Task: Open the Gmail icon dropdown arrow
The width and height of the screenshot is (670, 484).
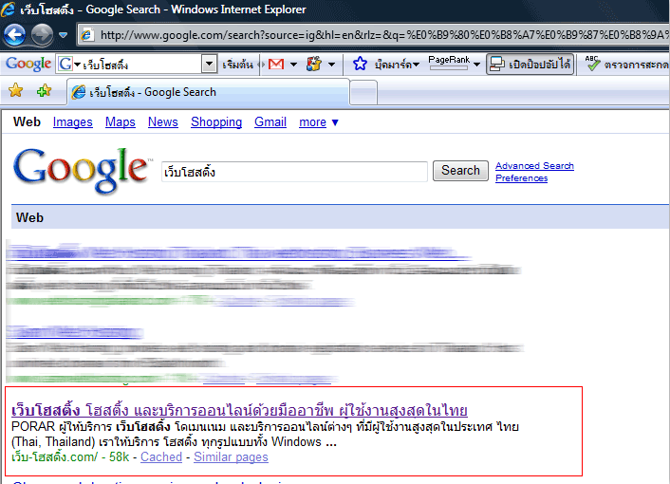Action: 293,65
